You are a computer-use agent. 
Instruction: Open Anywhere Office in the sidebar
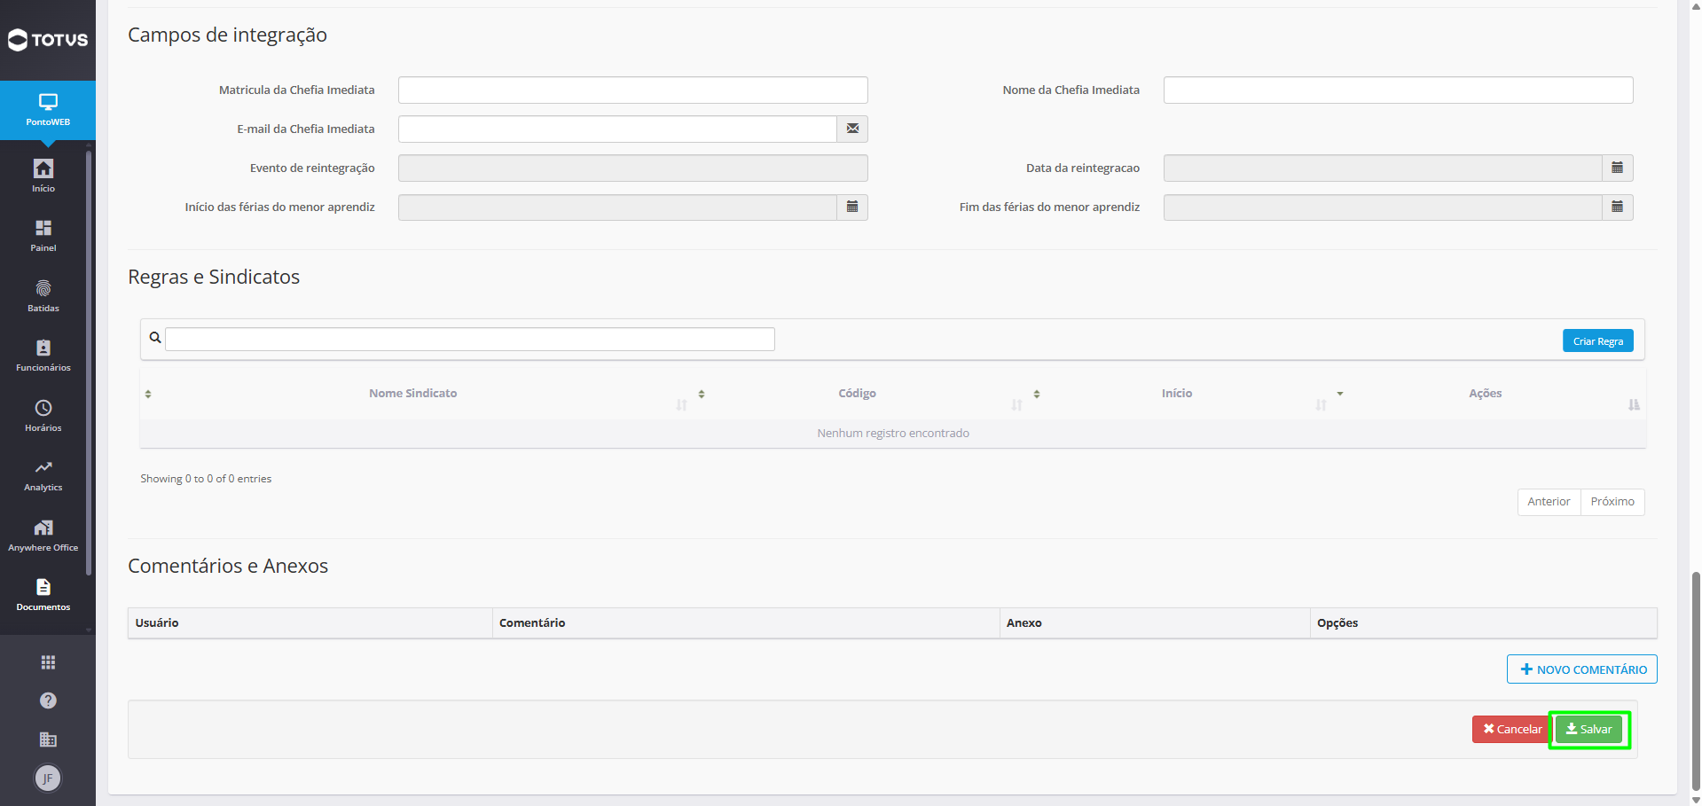pyautogui.click(x=43, y=535)
